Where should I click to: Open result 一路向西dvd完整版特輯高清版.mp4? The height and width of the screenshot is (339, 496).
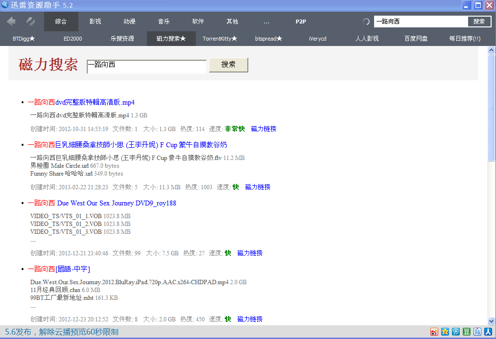click(81, 102)
